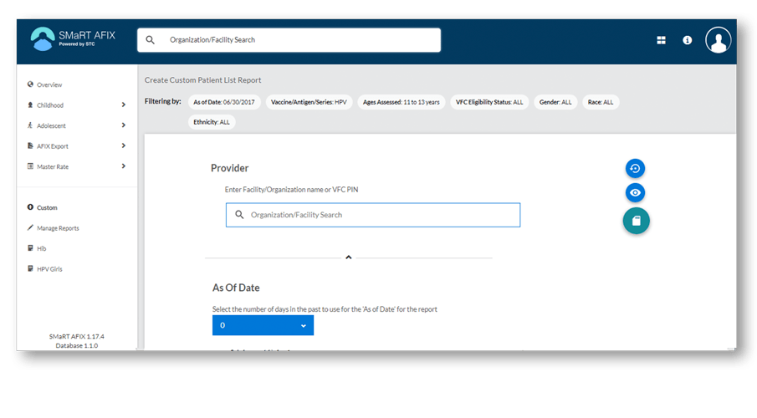Click the Ethnicity ALL filter chip
Image resolution: width=757 pixels, height=418 pixels.
pos(212,122)
